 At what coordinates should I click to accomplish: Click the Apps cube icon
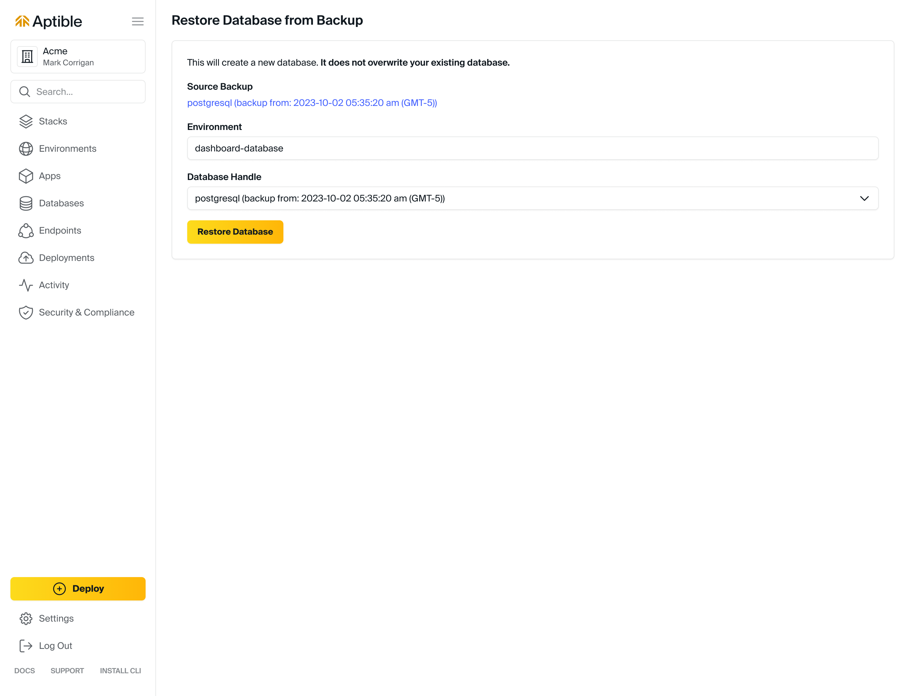tap(26, 176)
